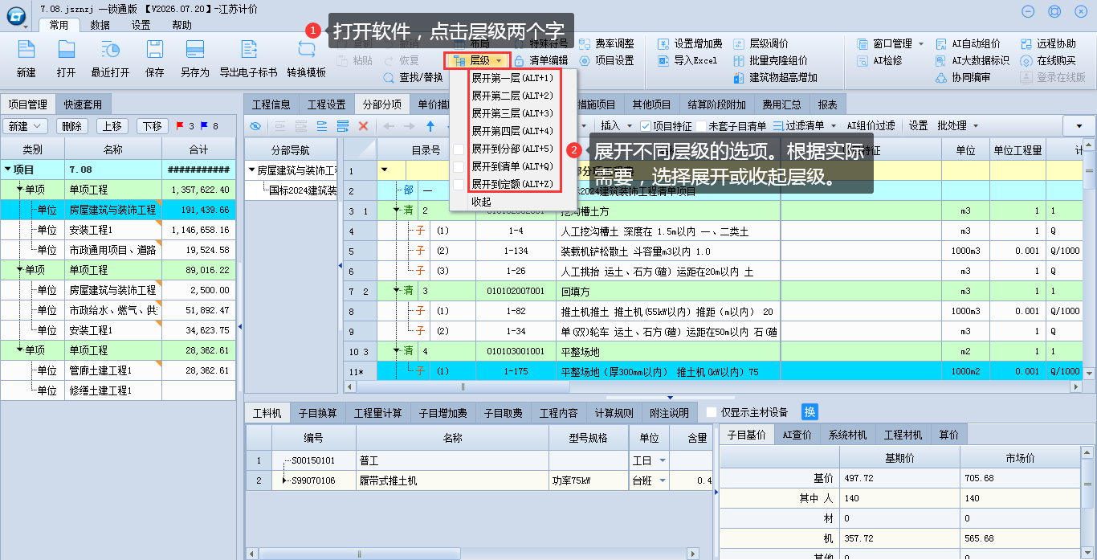Click 批量克隆组价 tool
The width and height of the screenshot is (1097, 560).
point(771,60)
